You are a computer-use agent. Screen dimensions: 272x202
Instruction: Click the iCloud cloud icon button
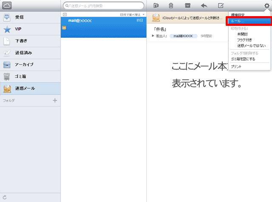tap(7, 6)
